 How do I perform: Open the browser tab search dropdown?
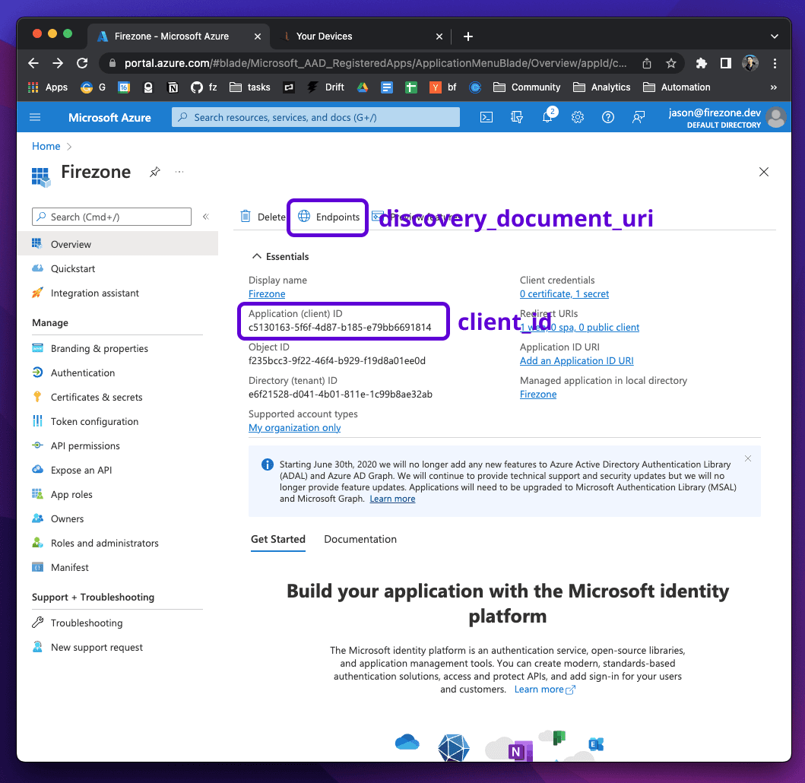(x=774, y=36)
